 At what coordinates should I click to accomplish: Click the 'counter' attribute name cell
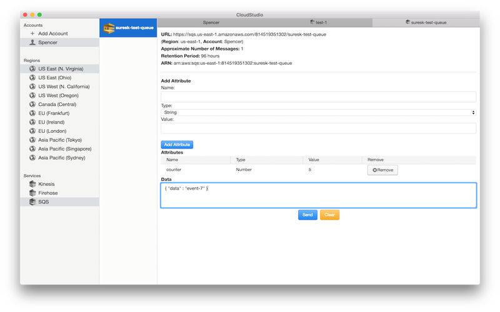coord(174,170)
